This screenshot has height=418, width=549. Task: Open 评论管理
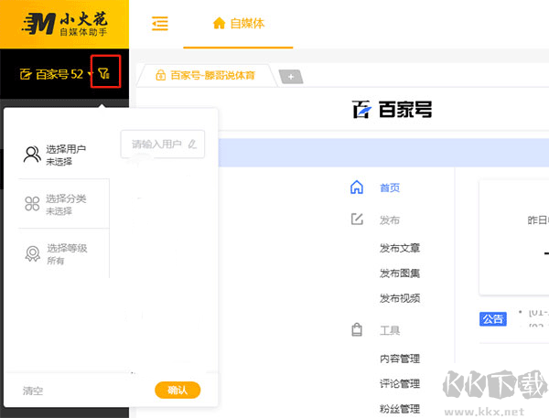(x=400, y=384)
